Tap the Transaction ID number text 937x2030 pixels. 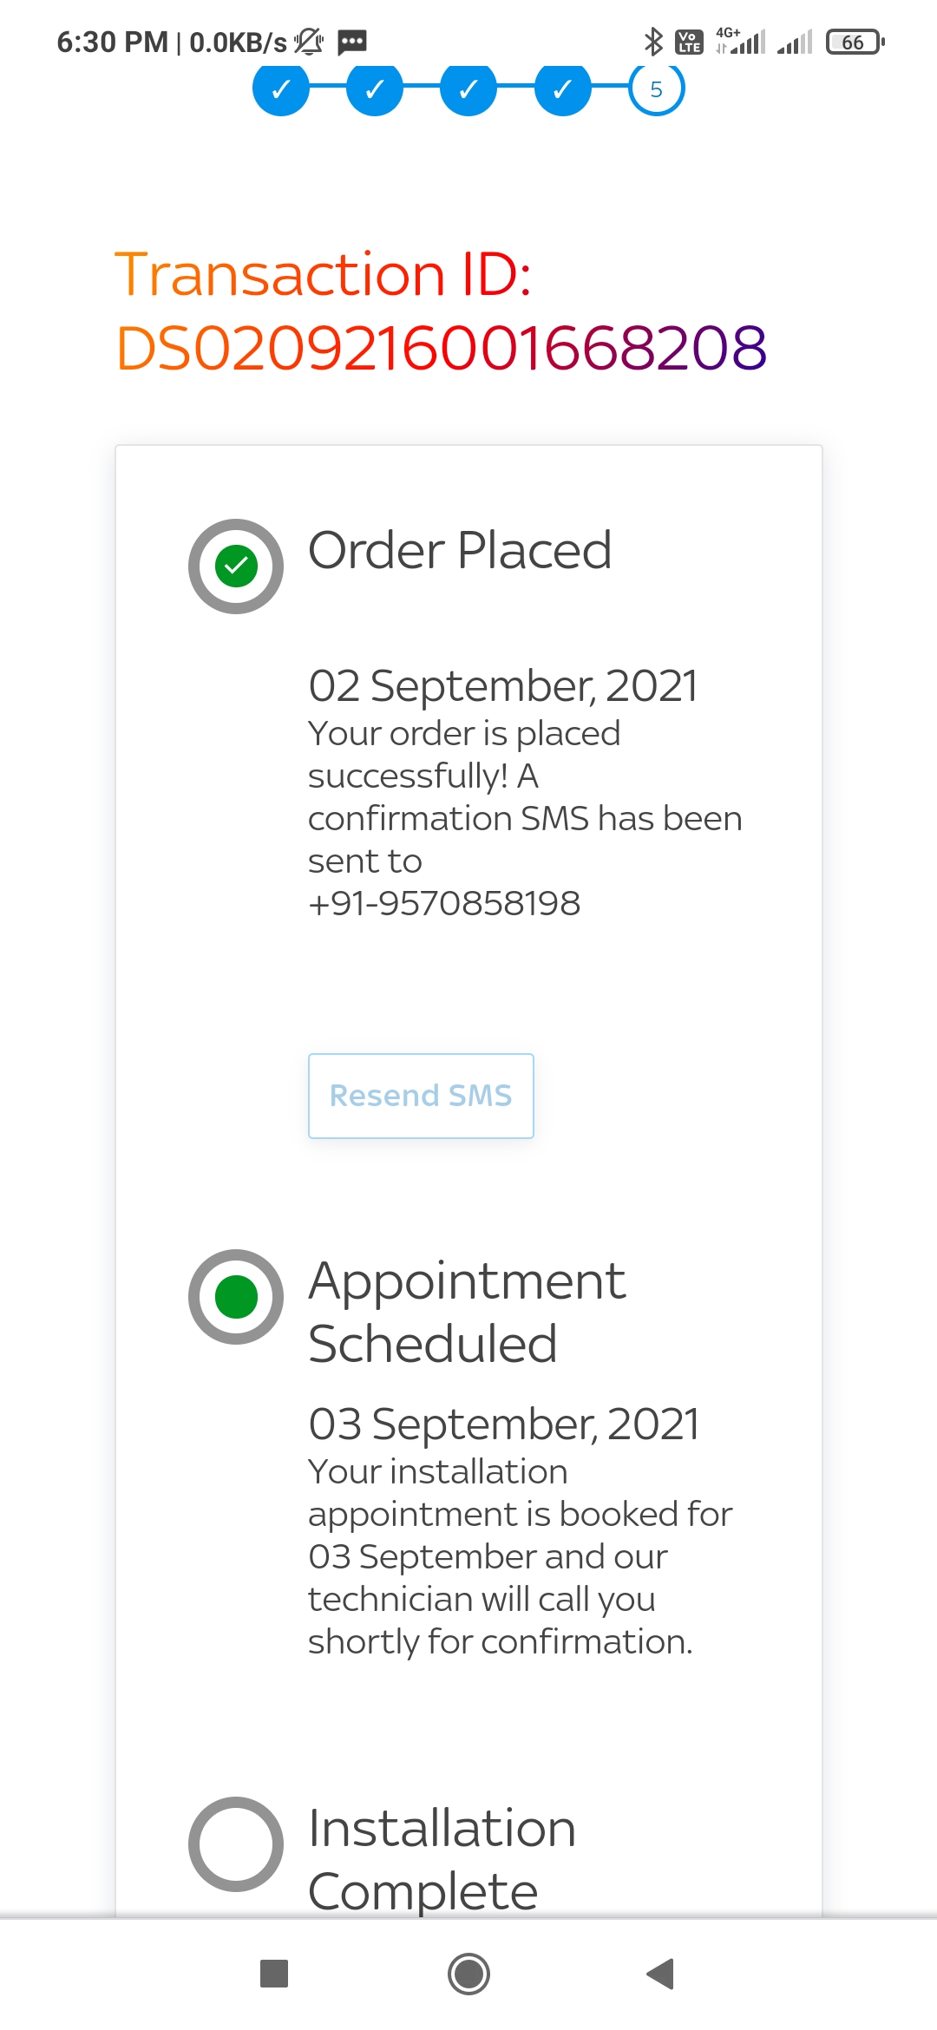tap(442, 348)
